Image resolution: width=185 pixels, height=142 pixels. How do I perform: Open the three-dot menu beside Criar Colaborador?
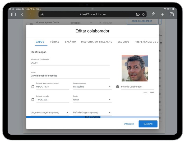[x=160, y=21]
